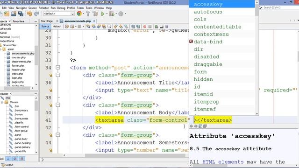
Task: Open the Tools menu
Action: pos(89,8)
